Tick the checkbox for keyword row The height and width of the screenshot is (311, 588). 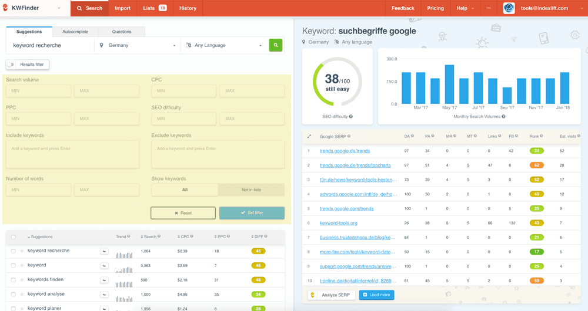14,265
